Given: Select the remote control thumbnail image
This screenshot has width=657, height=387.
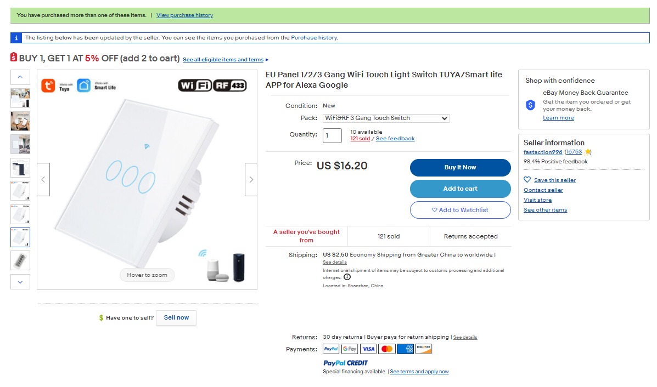Looking at the screenshot, I should pos(20,260).
